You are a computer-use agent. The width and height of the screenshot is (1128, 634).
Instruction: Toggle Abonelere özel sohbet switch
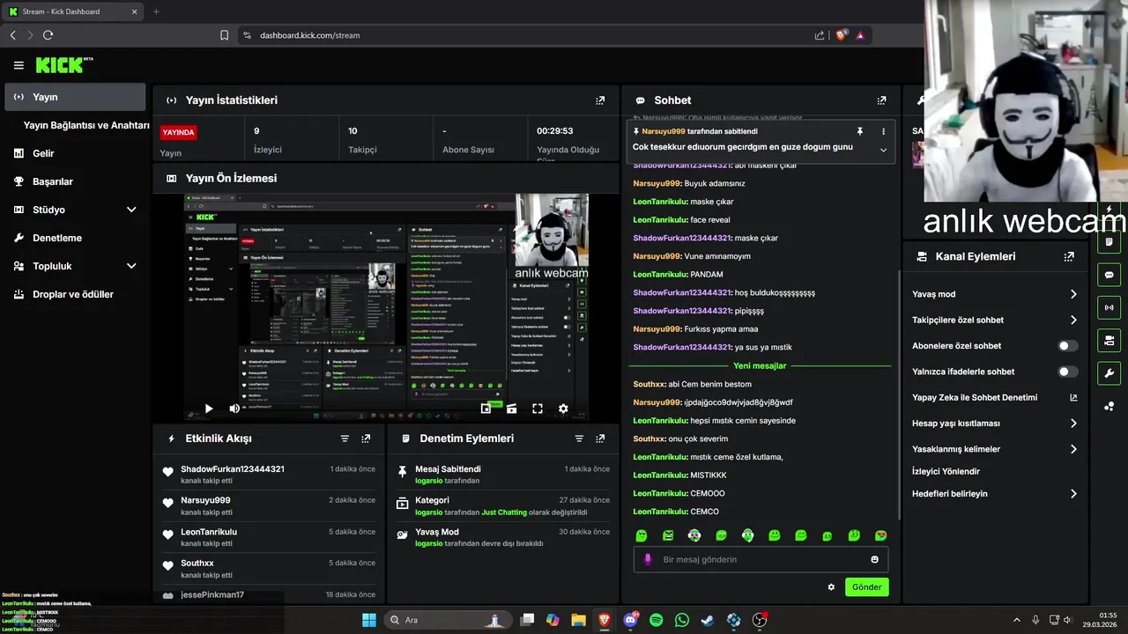[x=1067, y=346]
